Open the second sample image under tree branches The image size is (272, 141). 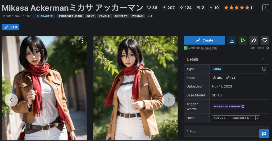135,88
